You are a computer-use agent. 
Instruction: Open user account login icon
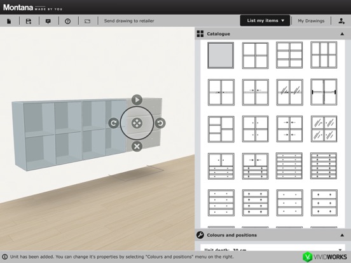point(341,21)
